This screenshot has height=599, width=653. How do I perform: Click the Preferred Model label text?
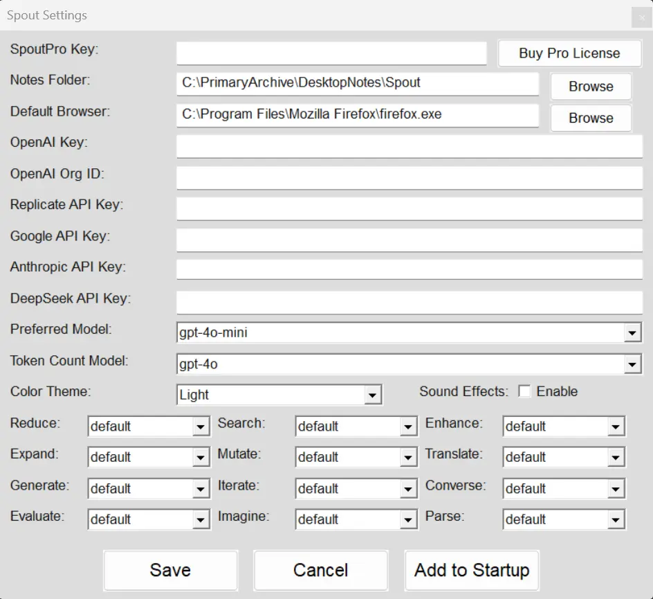[61, 330]
